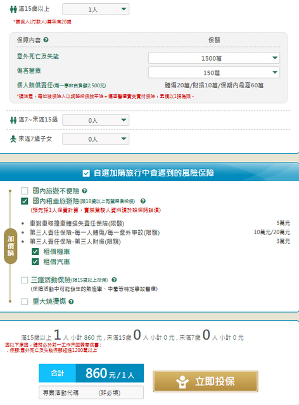
Task: Check the 國內旅遊不便險 checkbox
Action: point(25,191)
